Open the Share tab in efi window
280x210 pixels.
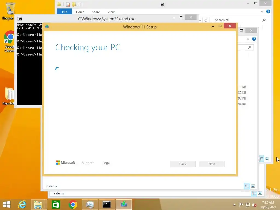pos(96,12)
